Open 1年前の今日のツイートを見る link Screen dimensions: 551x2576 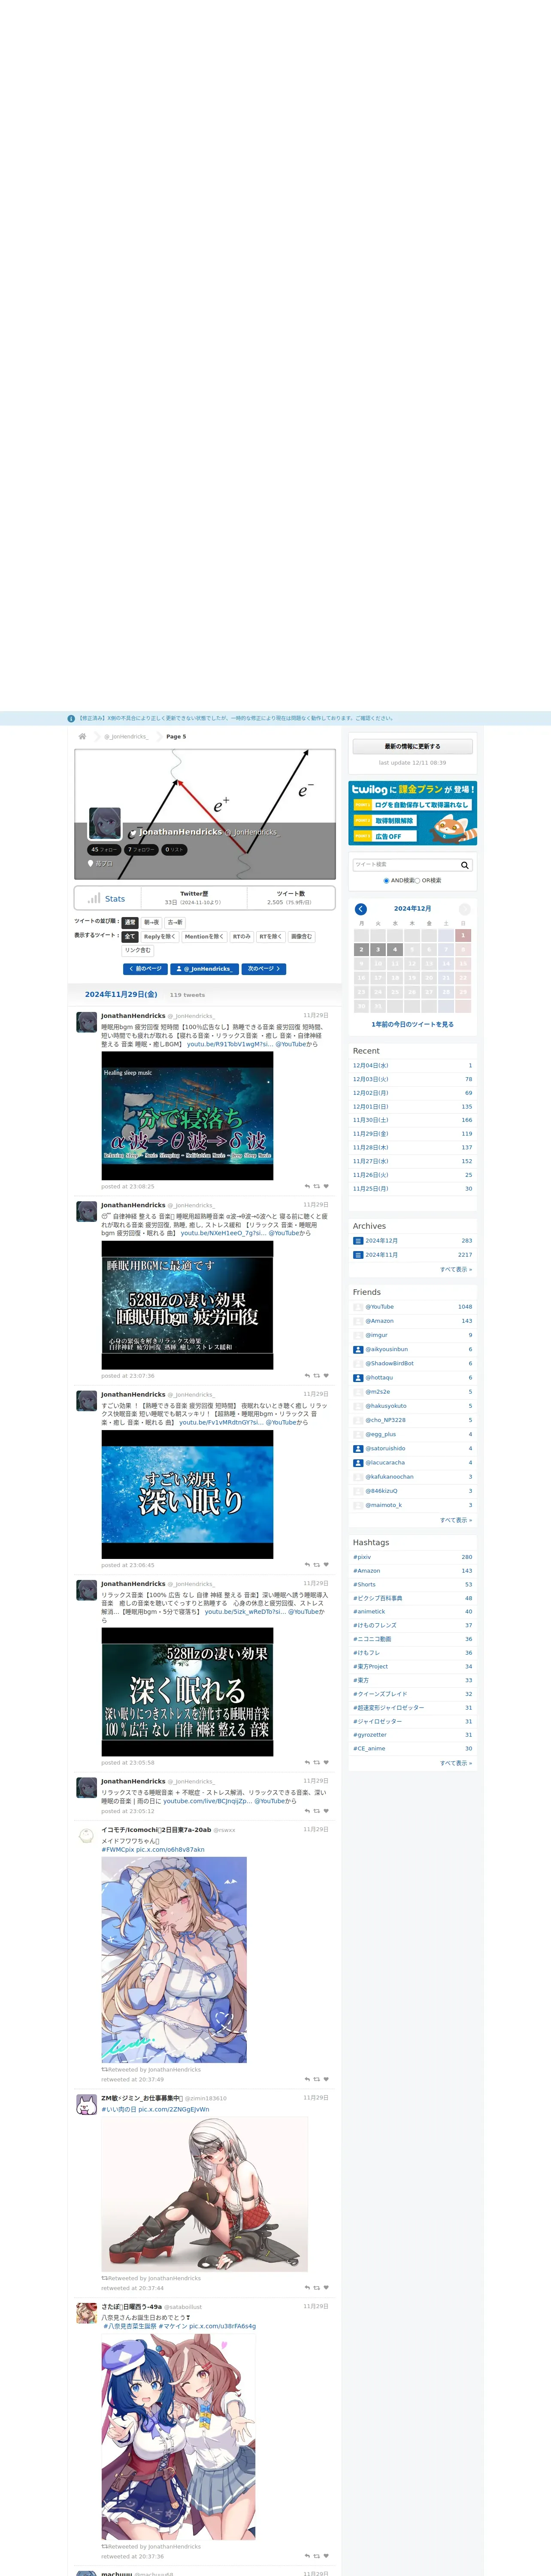(x=413, y=1025)
